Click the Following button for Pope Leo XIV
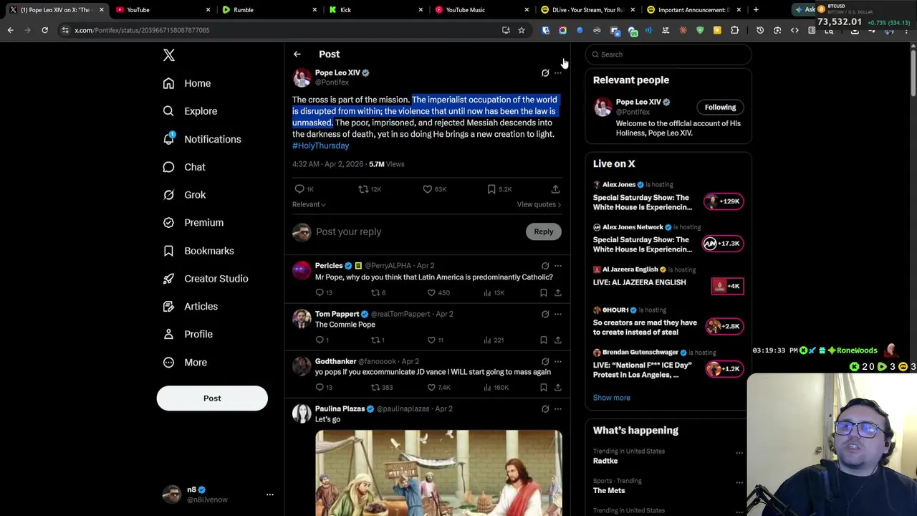The width and height of the screenshot is (917, 516). [x=720, y=107]
